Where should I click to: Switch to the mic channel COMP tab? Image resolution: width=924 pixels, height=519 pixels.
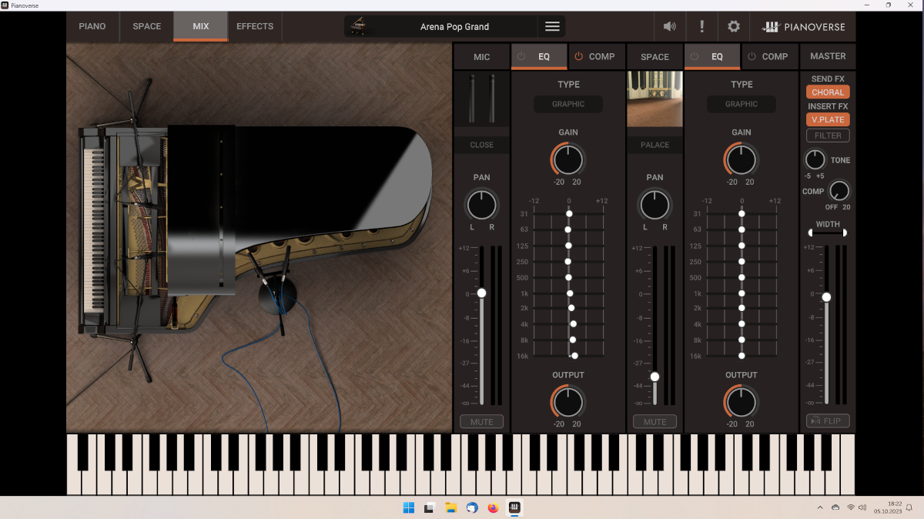[x=597, y=56]
